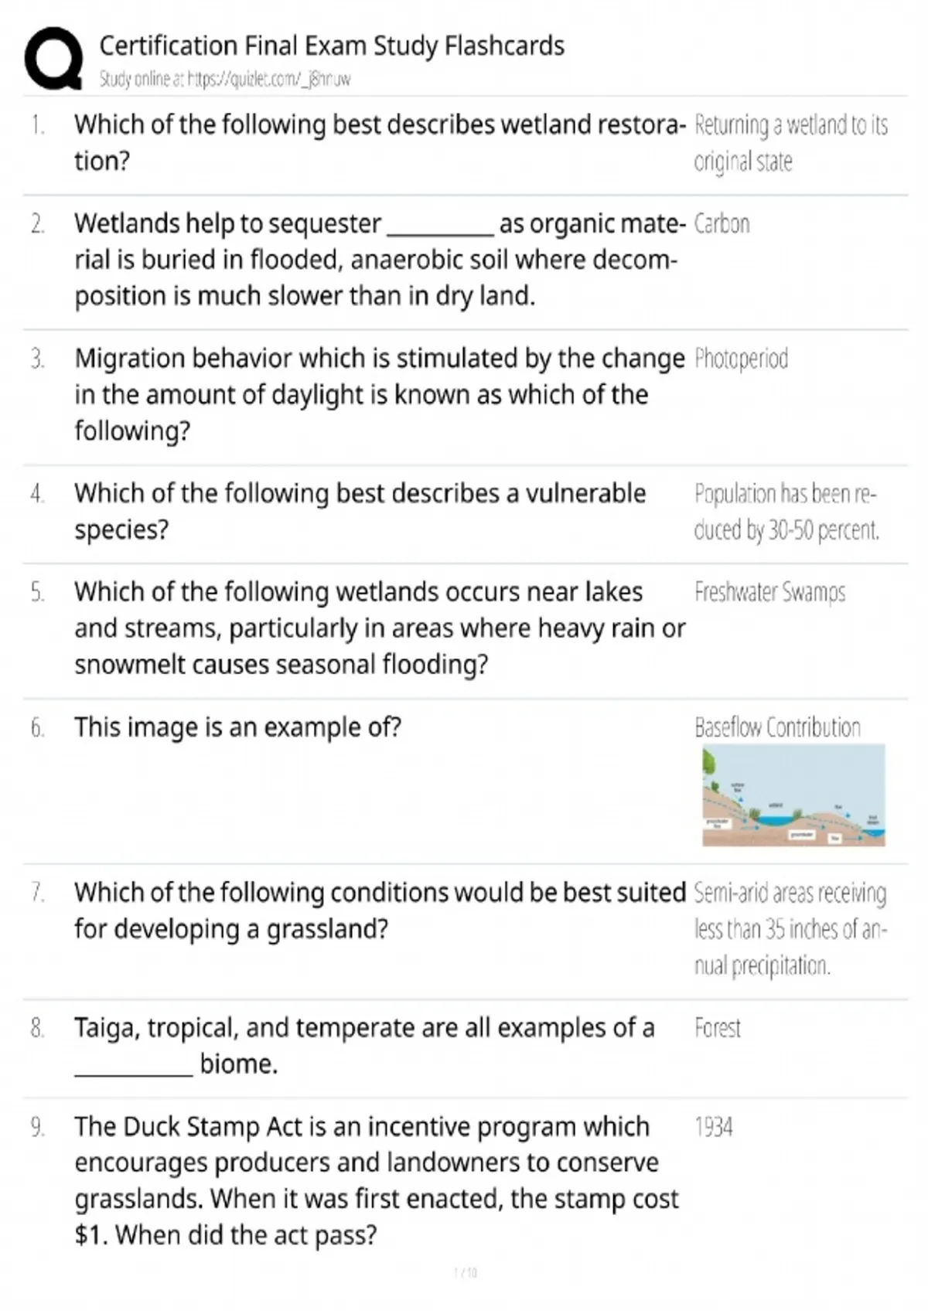Select the 'Carbon' answer text
Image resolution: width=928 pixels, height=1314 pixels.
click(x=722, y=223)
